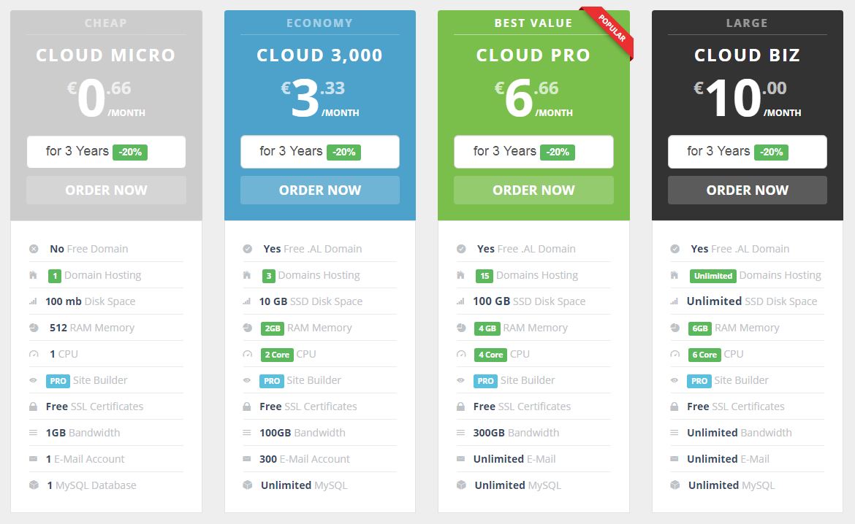Select the CLOUD 3,000 plan title

319,55
